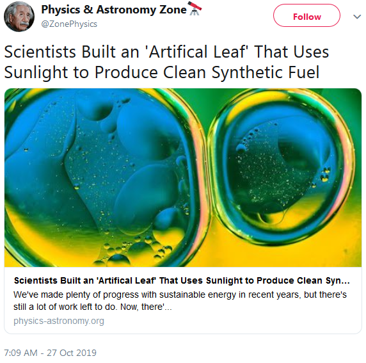Click the description line "still a lot of work"

(92, 307)
